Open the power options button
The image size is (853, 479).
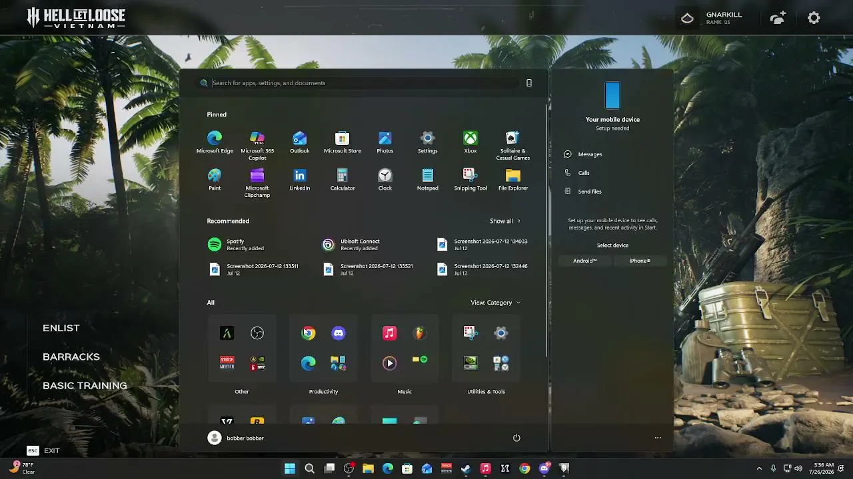pyautogui.click(x=516, y=438)
